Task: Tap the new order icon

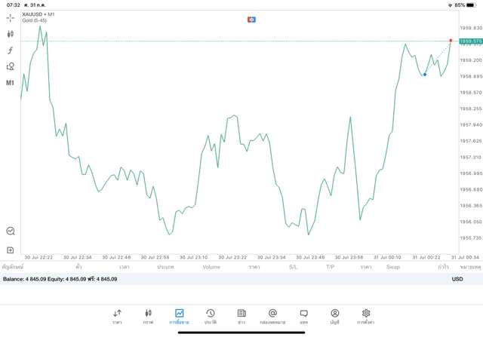Action: pos(11,250)
